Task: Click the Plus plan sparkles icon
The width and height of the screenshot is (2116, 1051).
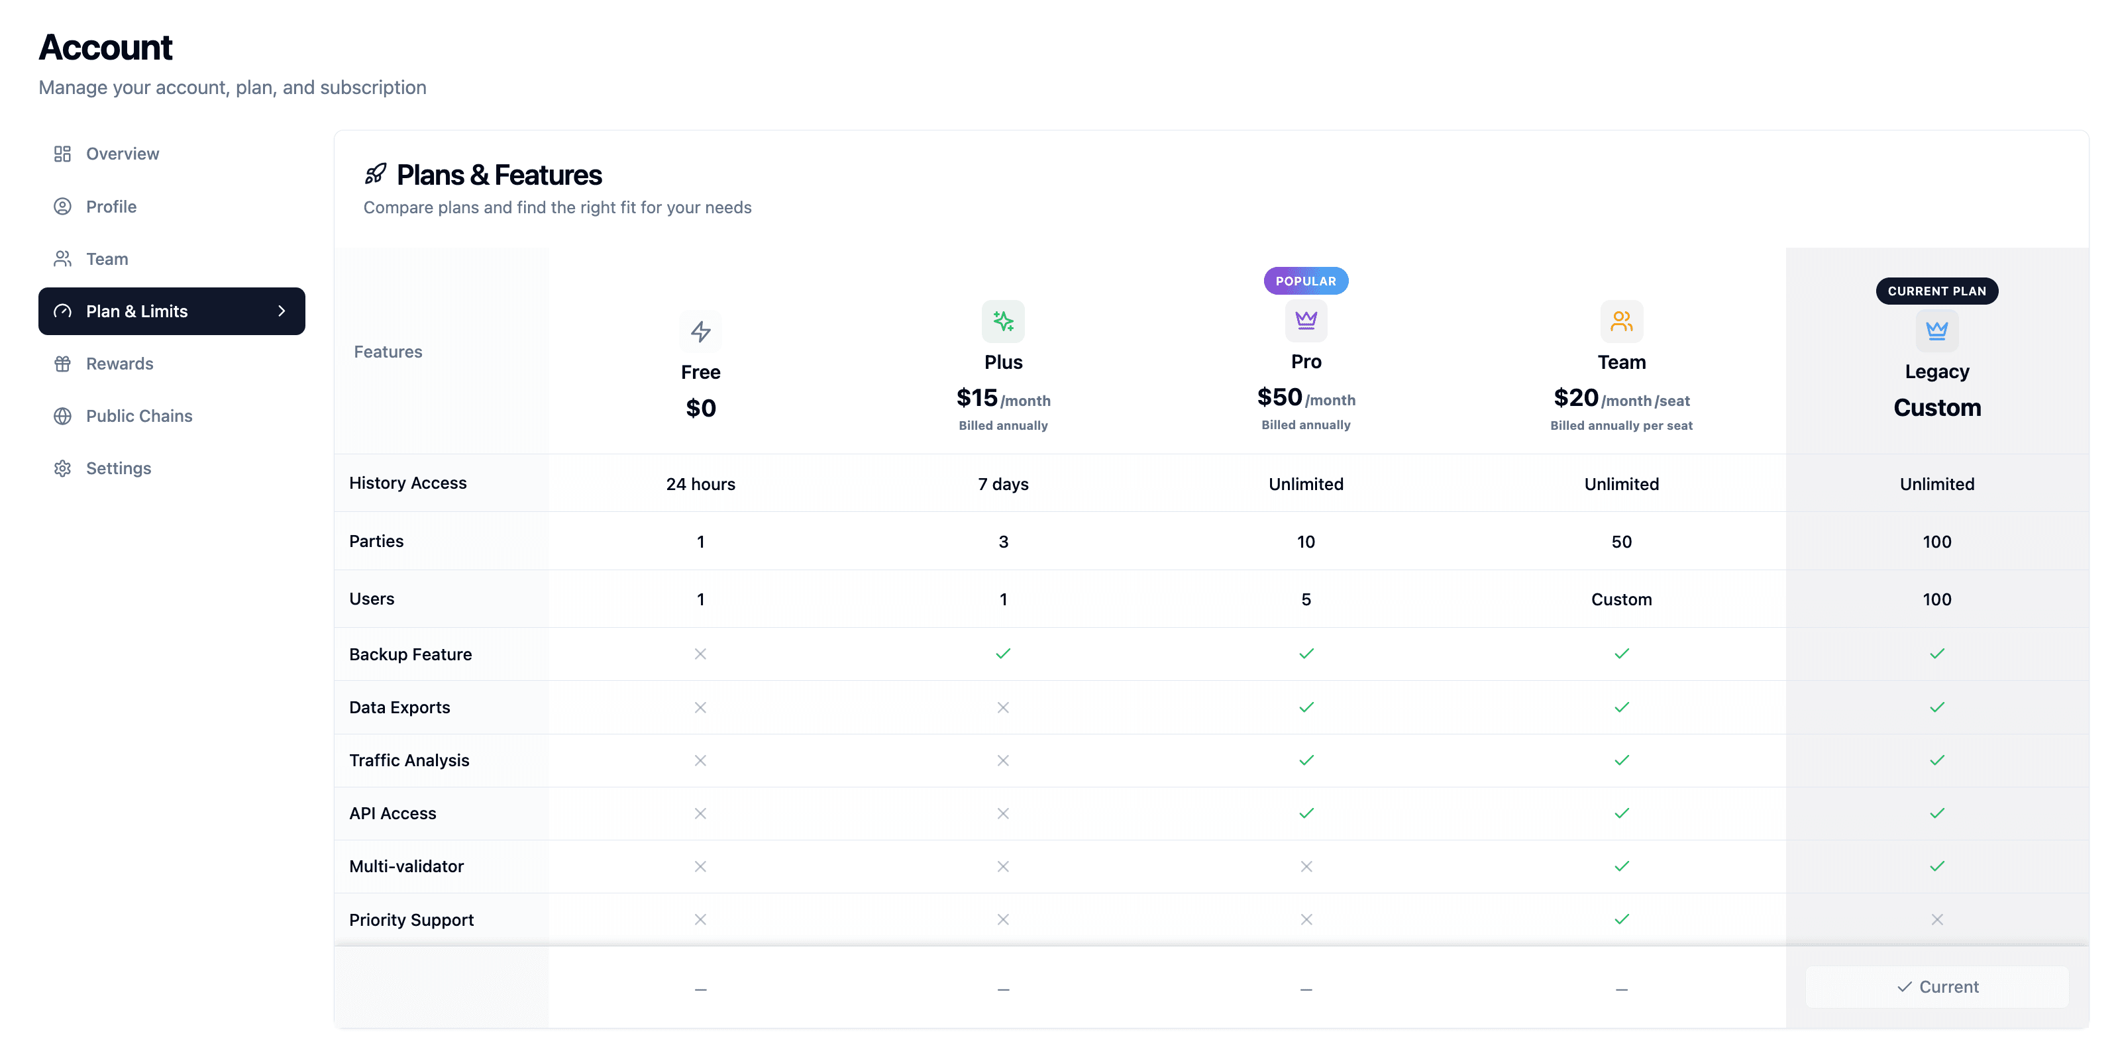Action: pyautogui.click(x=1003, y=321)
